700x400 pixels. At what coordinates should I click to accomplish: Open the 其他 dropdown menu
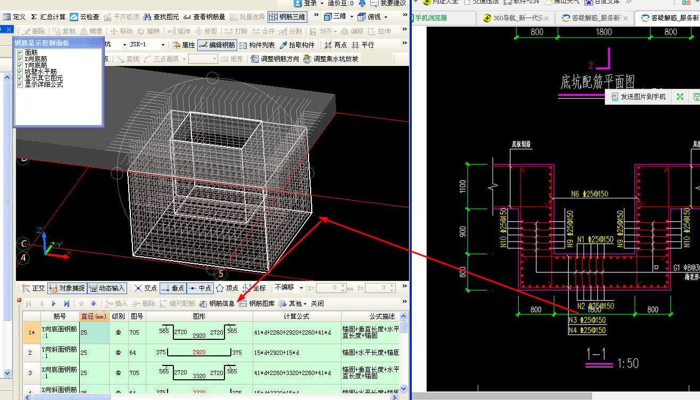click(x=293, y=304)
